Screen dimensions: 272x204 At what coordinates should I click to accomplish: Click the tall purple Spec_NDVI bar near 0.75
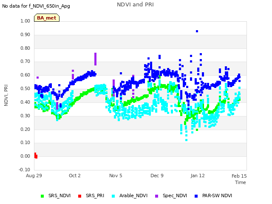pos(95,59)
